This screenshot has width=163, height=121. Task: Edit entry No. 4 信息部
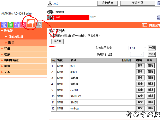click(x=140, y=84)
